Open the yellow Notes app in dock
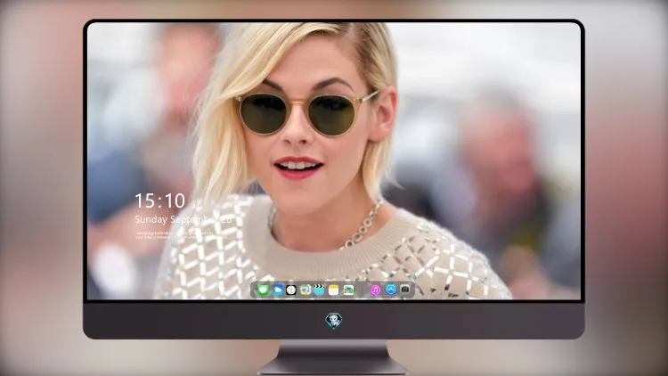The width and height of the screenshot is (668, 376). click(x=334, y=290)
